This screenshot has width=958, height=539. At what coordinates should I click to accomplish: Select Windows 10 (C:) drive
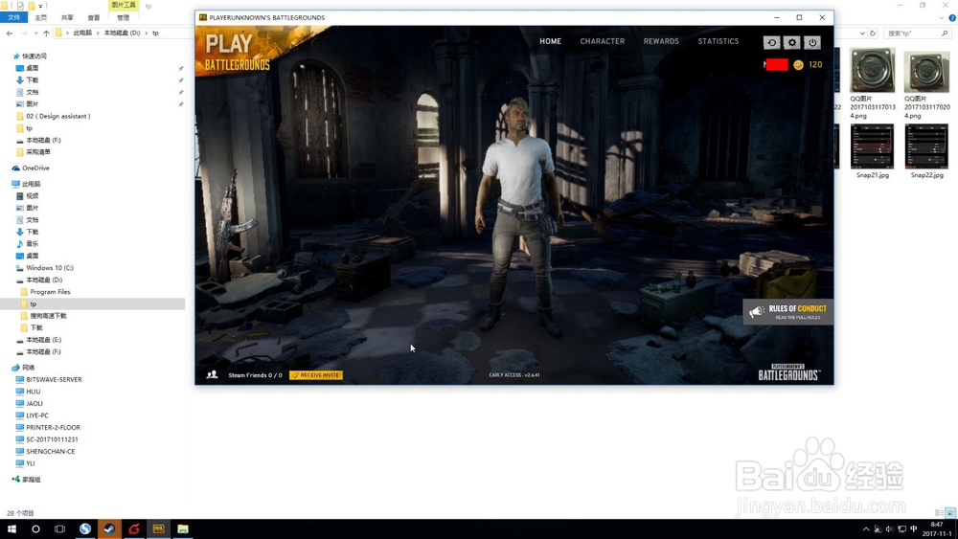tap(50, 268)
